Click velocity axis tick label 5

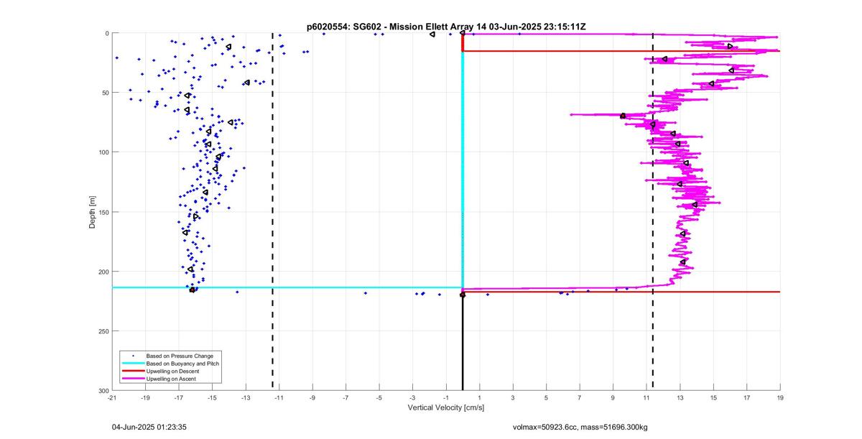click(546, 397)
